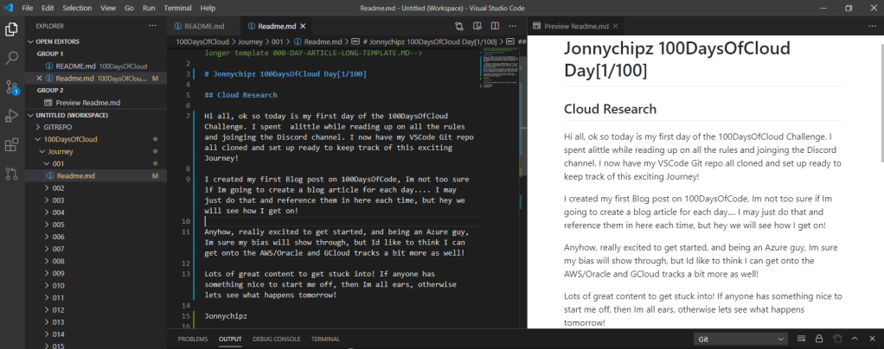
Task: Split the editor to the right
Action: click(x=496, y=27)
